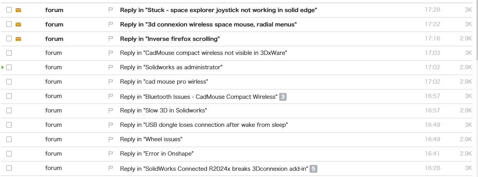Expand thread count 5 on "SolidWorks Connected R2024x"
The width and height of the screenshot is (478, 177).
[x=313, y=168]
